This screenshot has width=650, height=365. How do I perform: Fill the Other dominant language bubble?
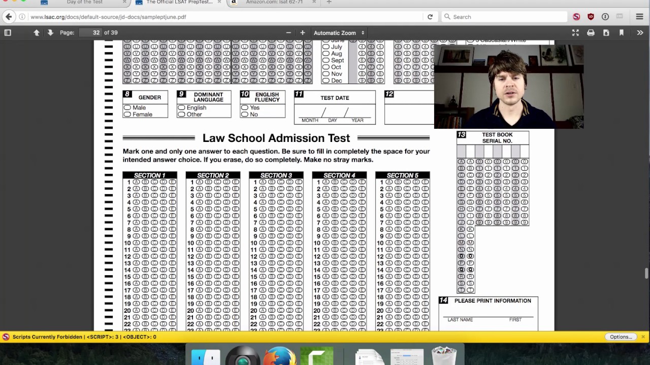(x=181, y=115)
